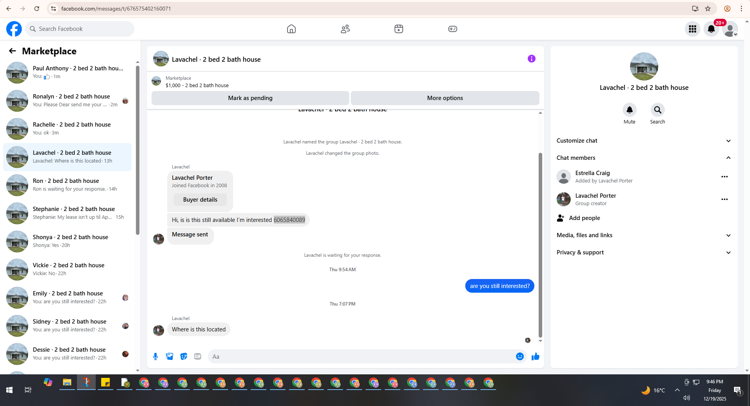Click Mark as pending button
Screen dimensions: 750x406
pyautogui.click(x=250, y=98)
